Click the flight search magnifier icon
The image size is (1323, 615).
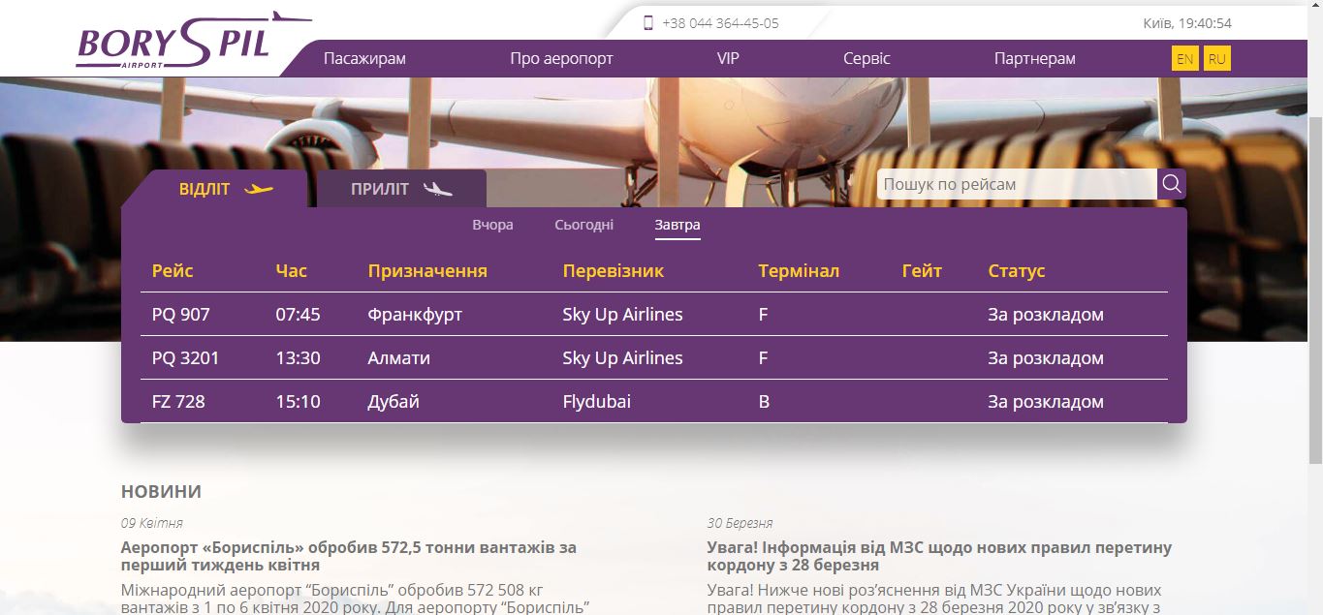pos(1172,184)
